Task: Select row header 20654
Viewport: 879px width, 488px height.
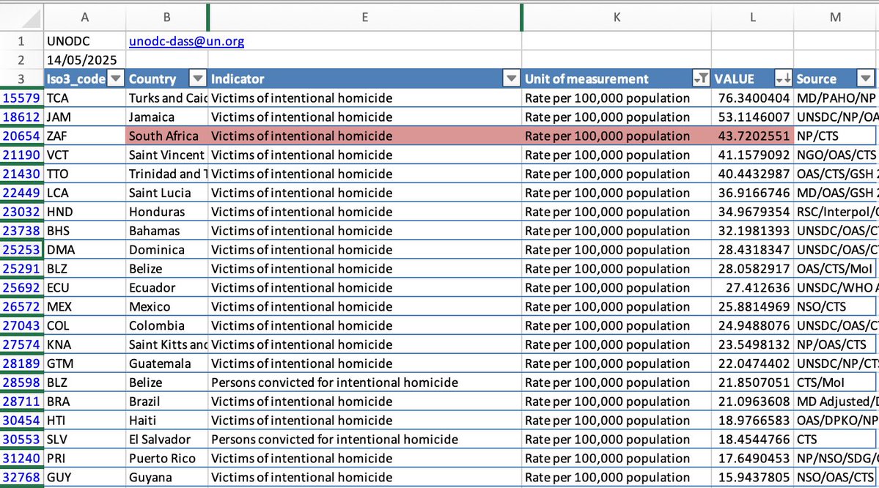Action: point(21,136)
